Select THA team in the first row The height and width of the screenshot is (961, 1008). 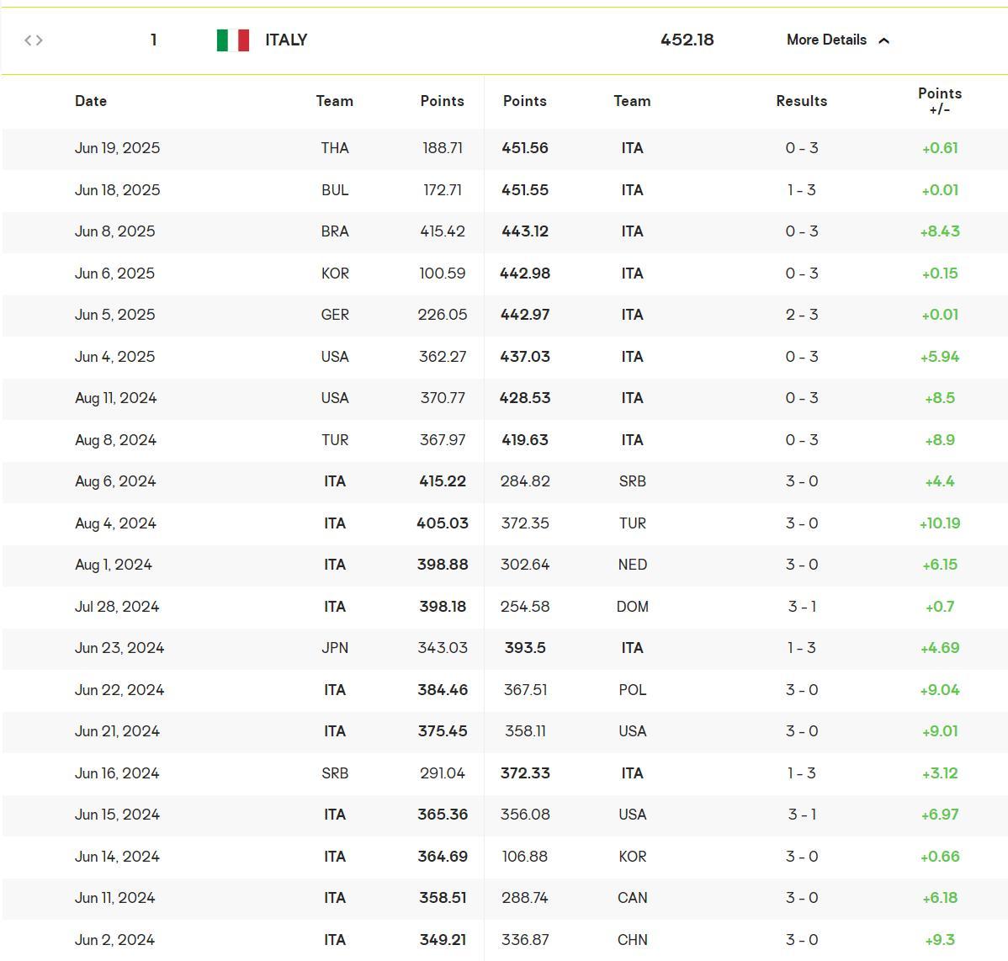point(334,148)
